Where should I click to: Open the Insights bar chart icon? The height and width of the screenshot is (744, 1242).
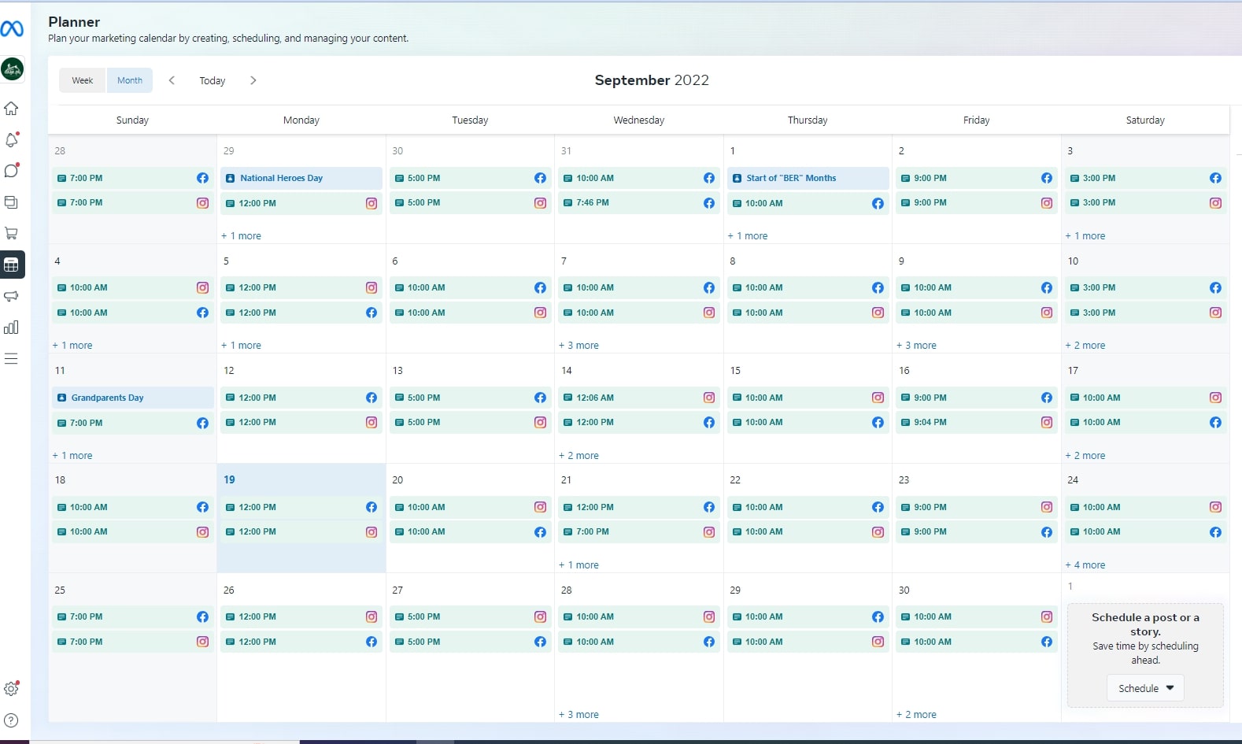tap(11, 328)
